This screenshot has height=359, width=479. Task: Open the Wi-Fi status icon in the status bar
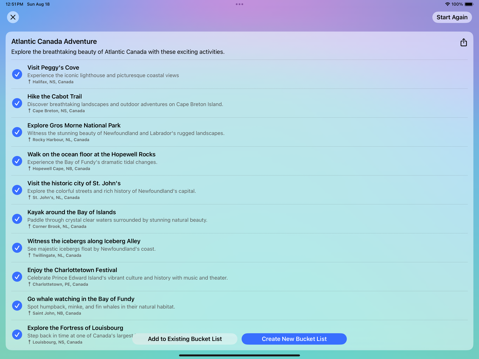[447, 4]
